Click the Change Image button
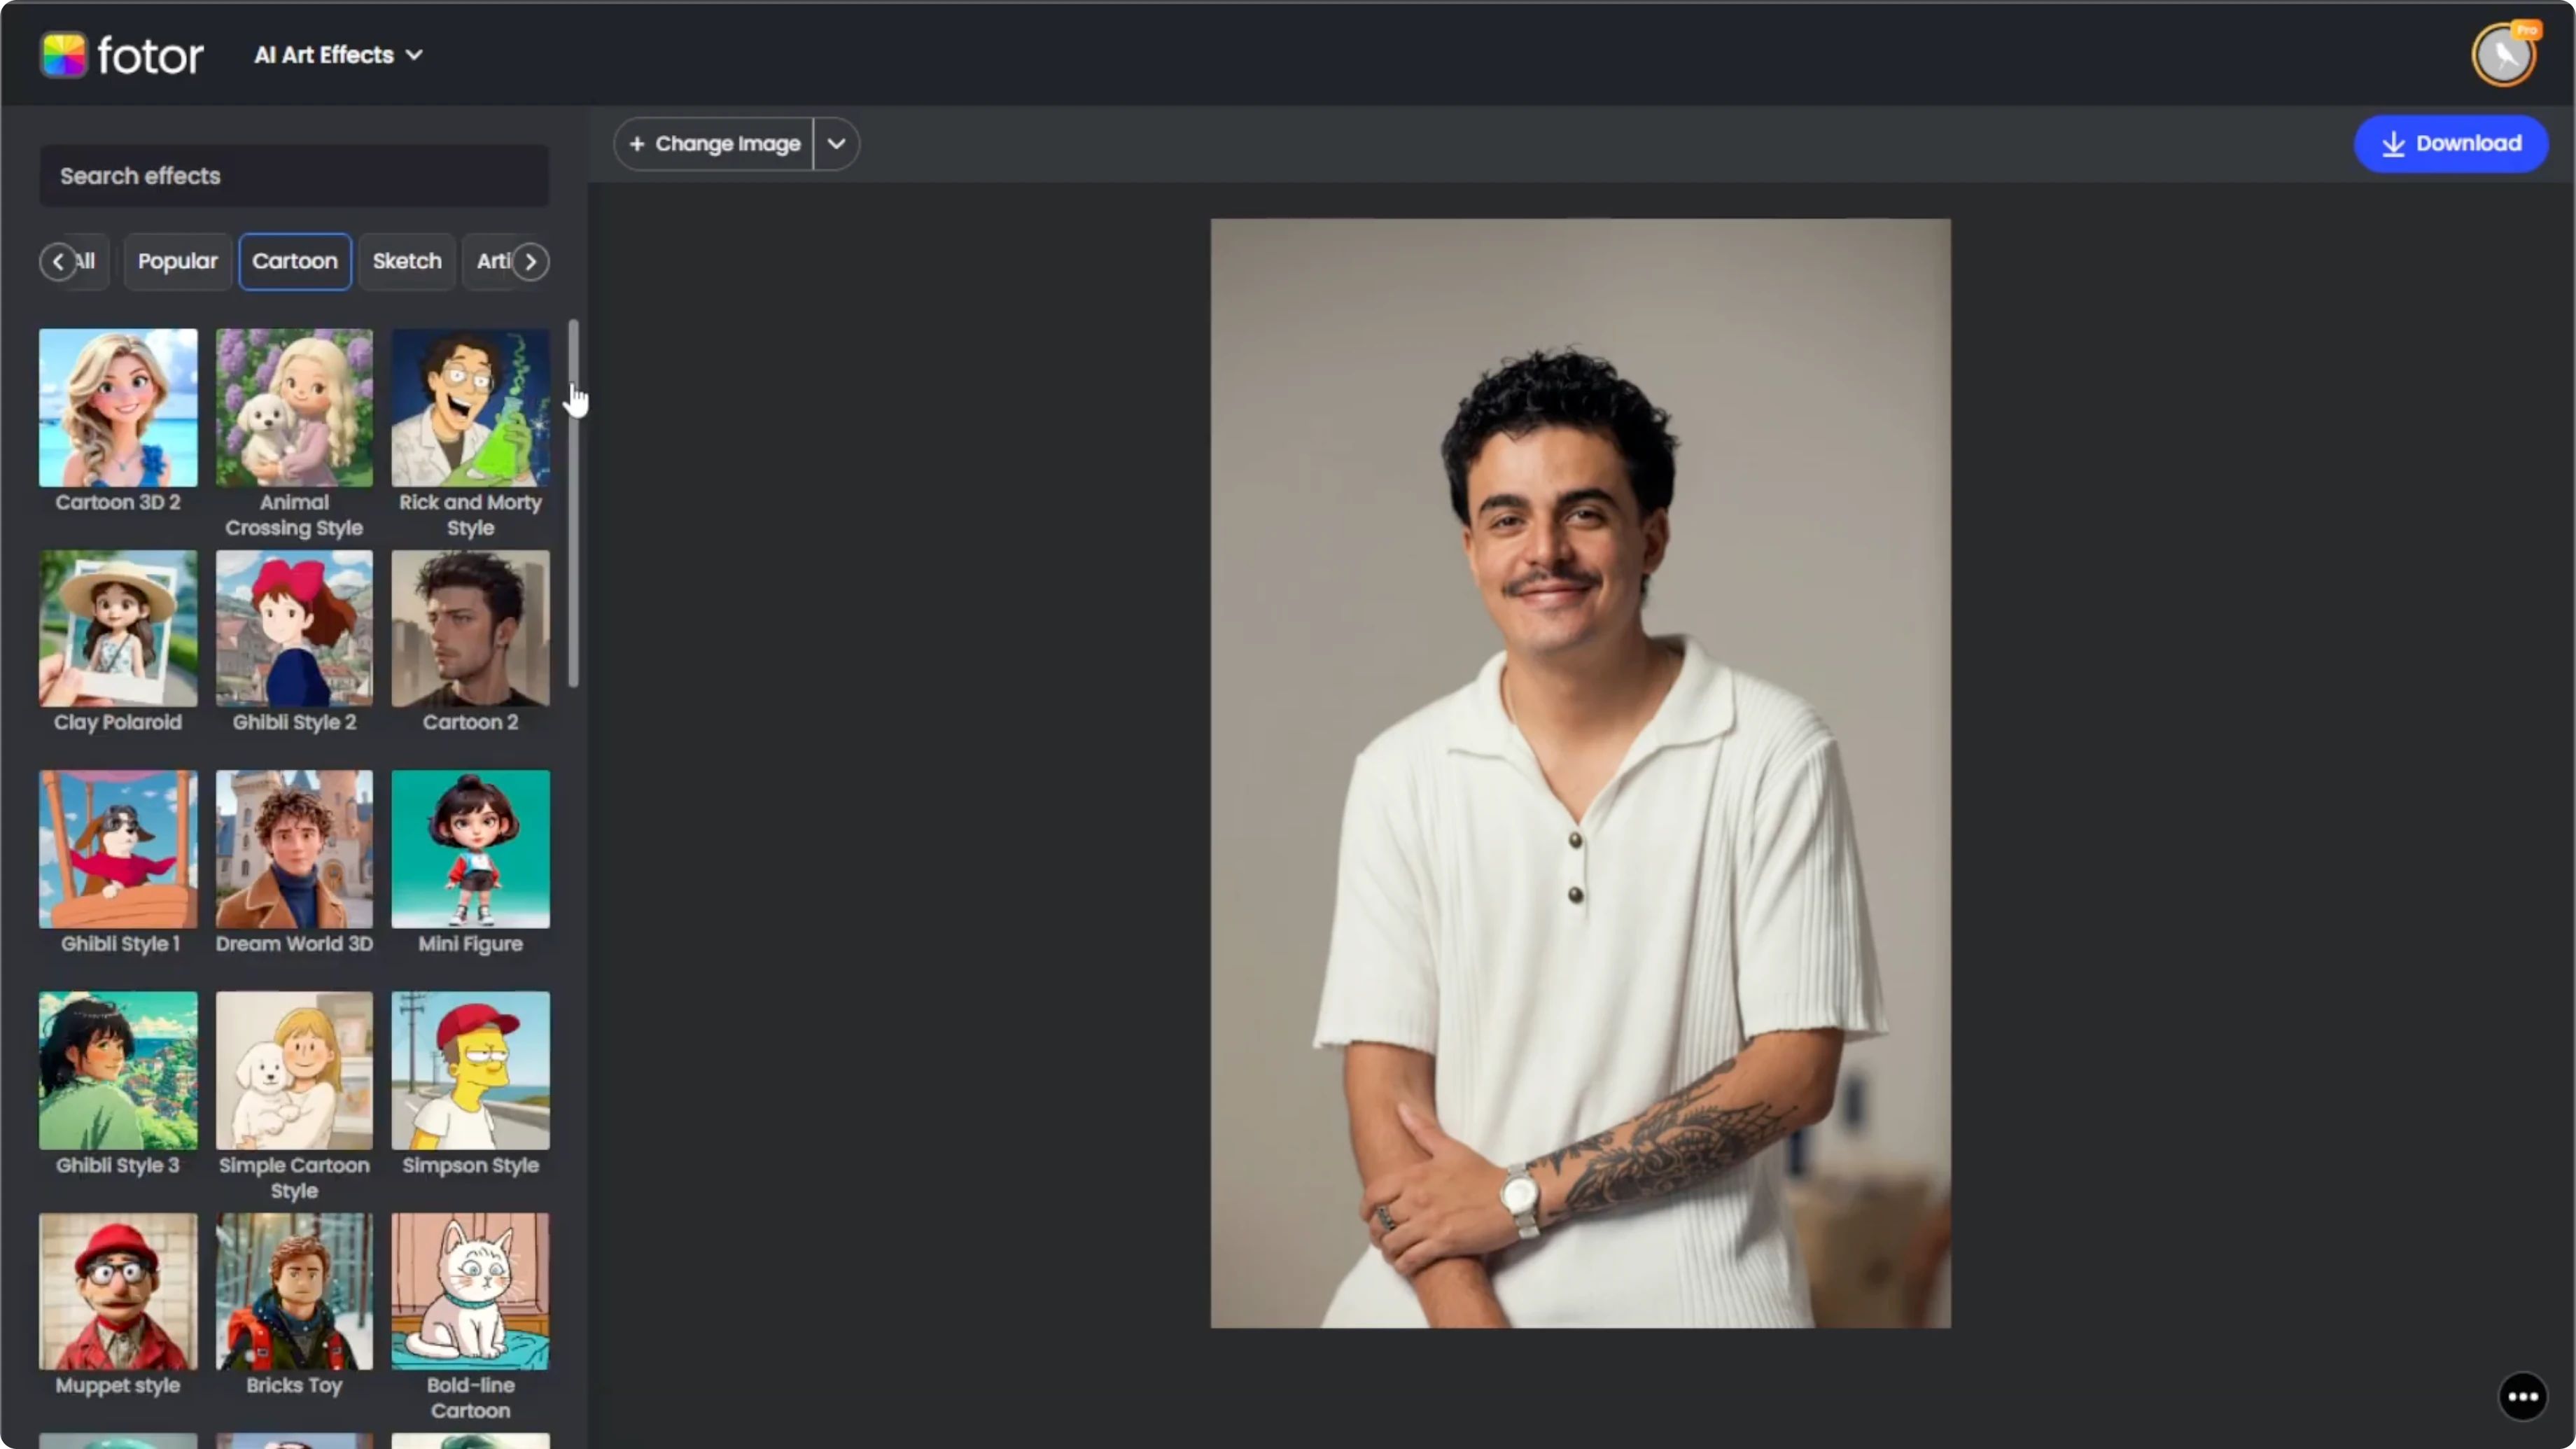The height and width of the screenshot is (1449, 2576). pos(714,144)
